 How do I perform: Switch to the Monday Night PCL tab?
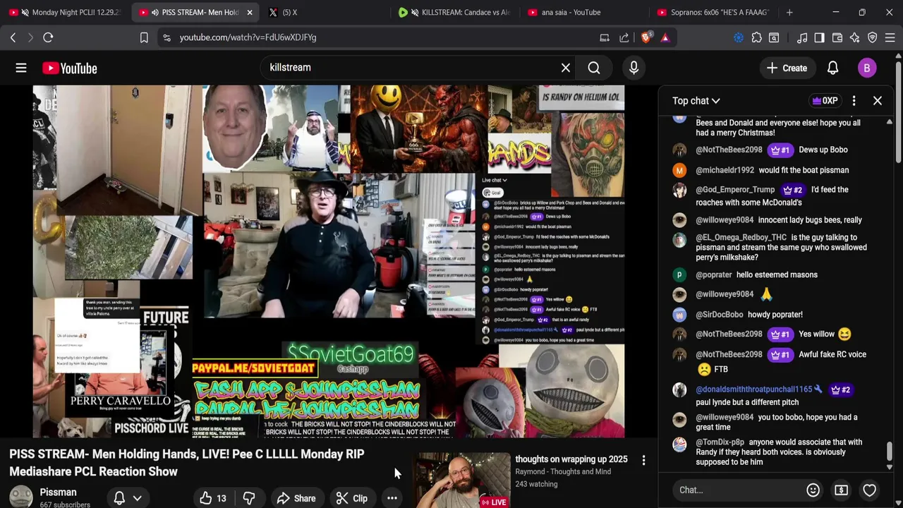point(66,12)
